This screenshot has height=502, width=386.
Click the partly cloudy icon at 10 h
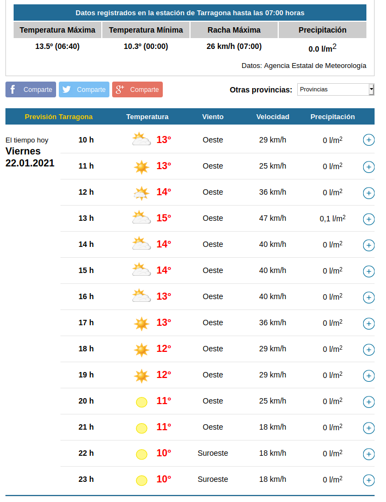(x=141, y=140)
